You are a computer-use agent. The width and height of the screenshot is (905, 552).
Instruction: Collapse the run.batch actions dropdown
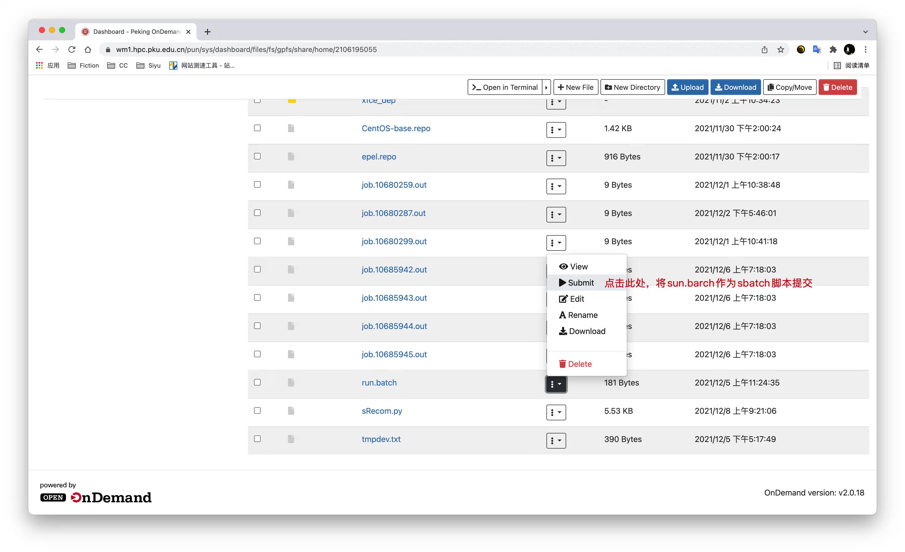pyautogui.click(x=556, y=384)
